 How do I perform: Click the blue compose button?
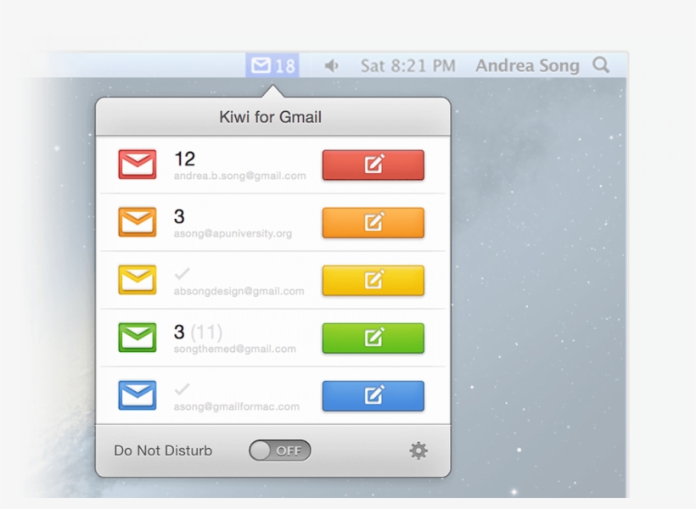click(373, 395)
